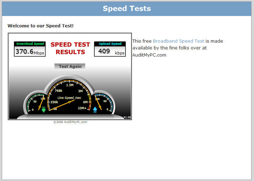Click the Speed Tests page header
Image resolution: width=254 pixels, height=181 pixels.
[x=127, y=9]
